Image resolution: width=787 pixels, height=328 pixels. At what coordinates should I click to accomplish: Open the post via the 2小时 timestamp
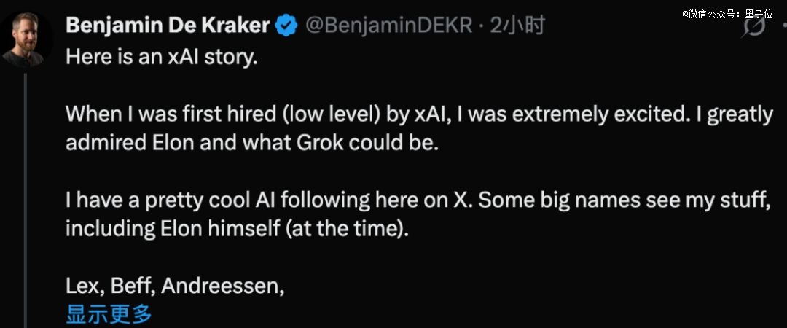[x=517, y=26]
